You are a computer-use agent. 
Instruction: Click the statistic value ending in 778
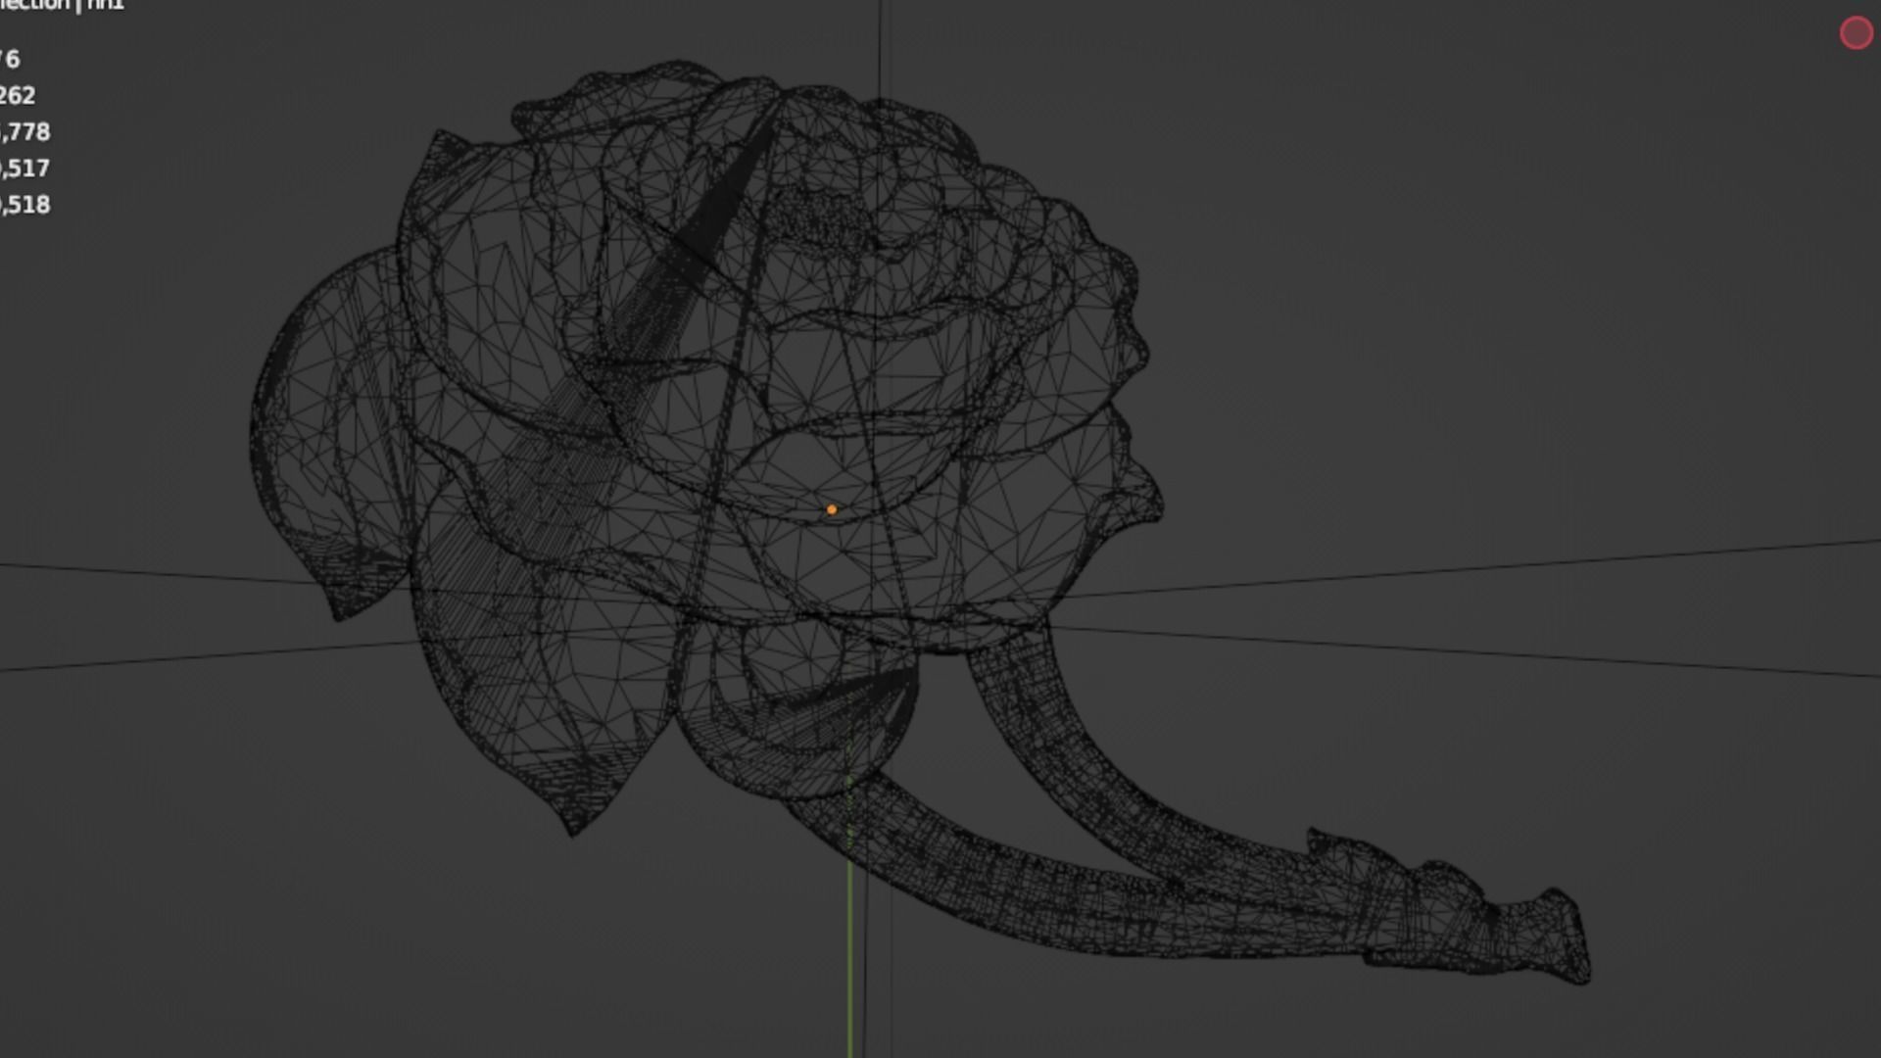[x=25, y=131]
